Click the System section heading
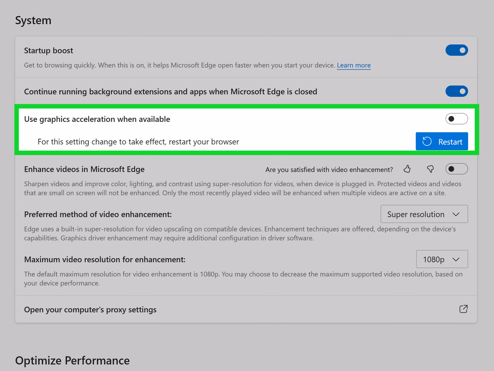This screenshot has height=371, width=494. click(x=33, y=20)
